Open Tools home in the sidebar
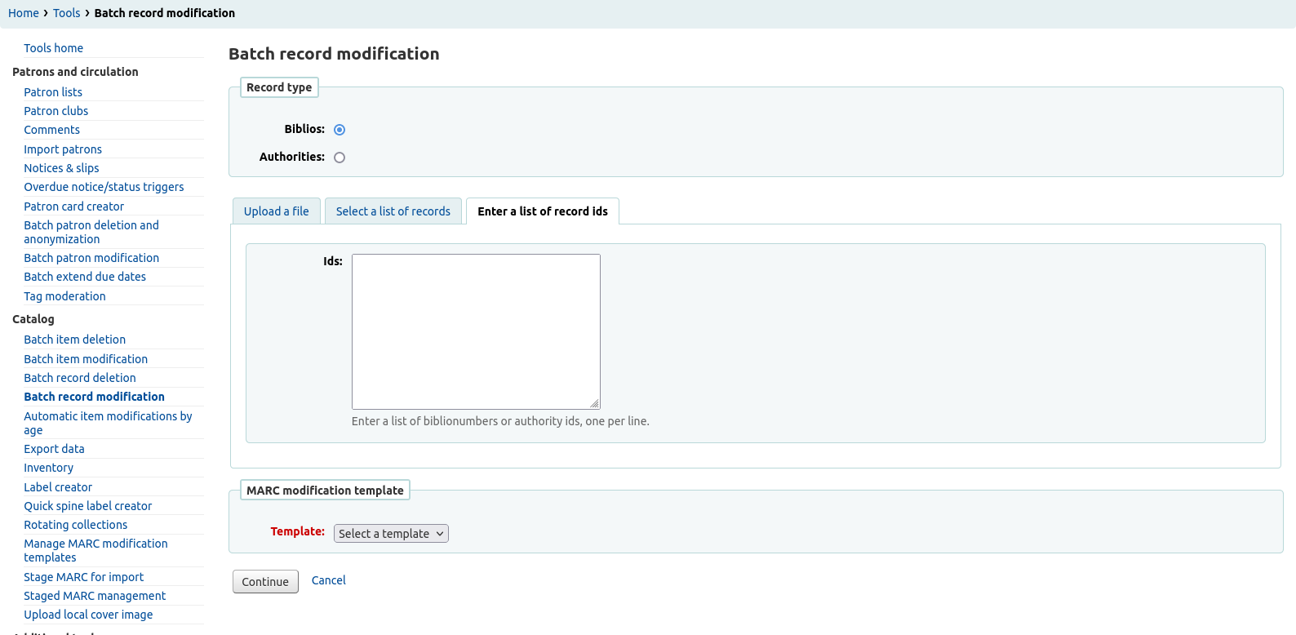This screenshot has width=1296, height=635. coord(53,48)
